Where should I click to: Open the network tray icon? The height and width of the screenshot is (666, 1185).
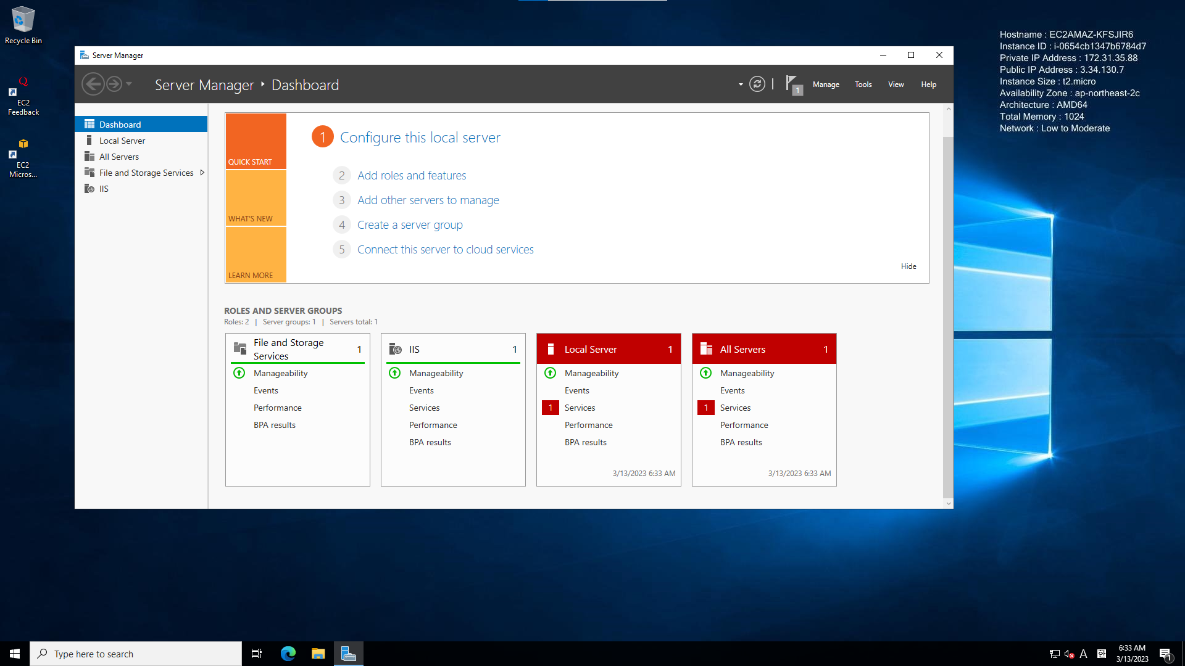[1054, 654]
